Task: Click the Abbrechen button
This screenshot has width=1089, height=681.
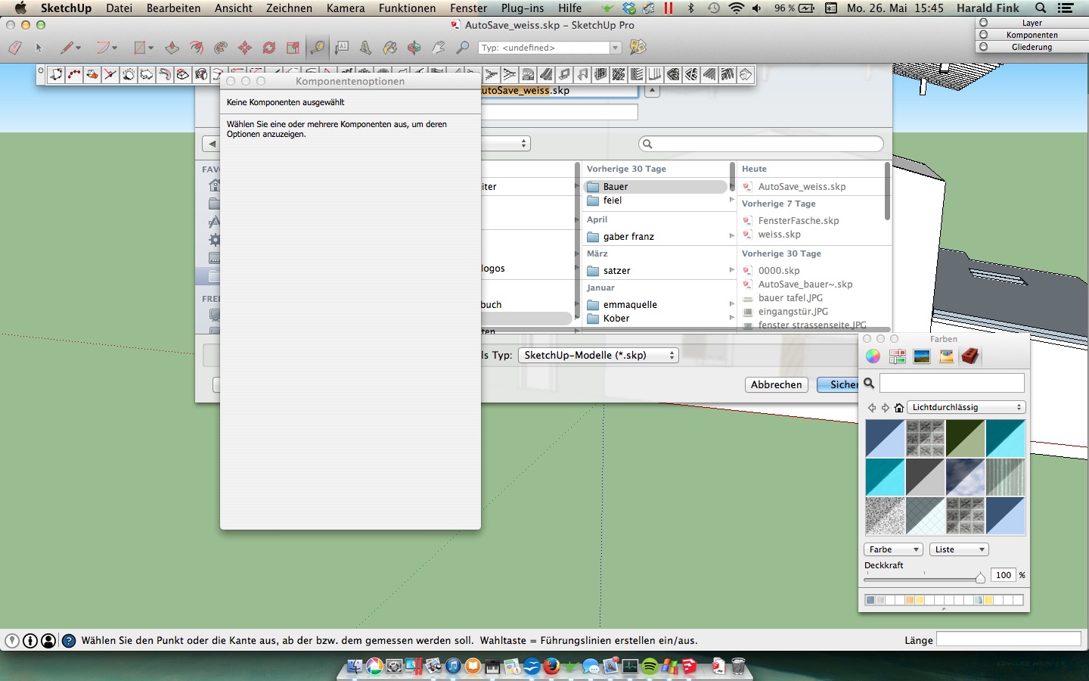Action: coord(776,384)
